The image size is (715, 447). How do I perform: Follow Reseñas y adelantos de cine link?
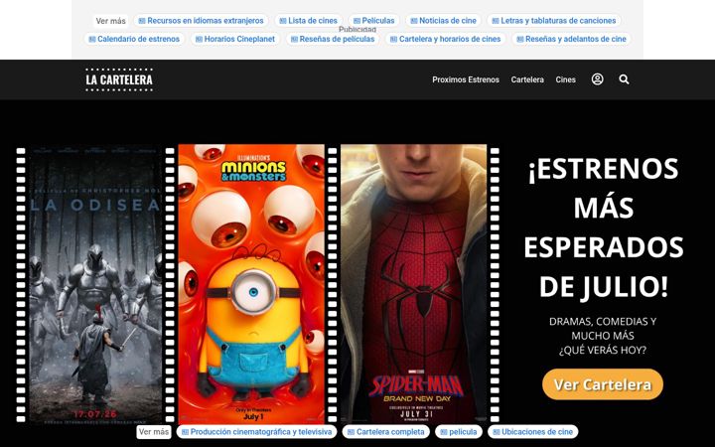coord(571,39)
